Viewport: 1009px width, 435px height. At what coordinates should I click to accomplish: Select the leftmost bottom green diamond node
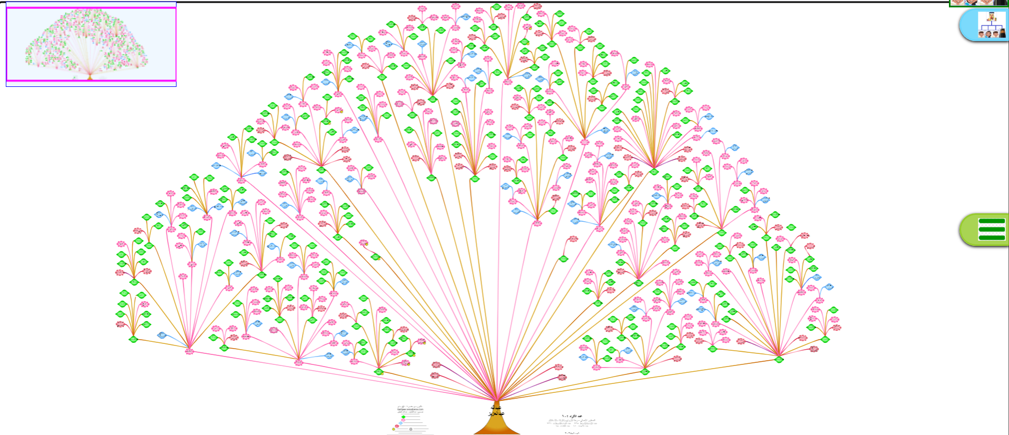133,340
